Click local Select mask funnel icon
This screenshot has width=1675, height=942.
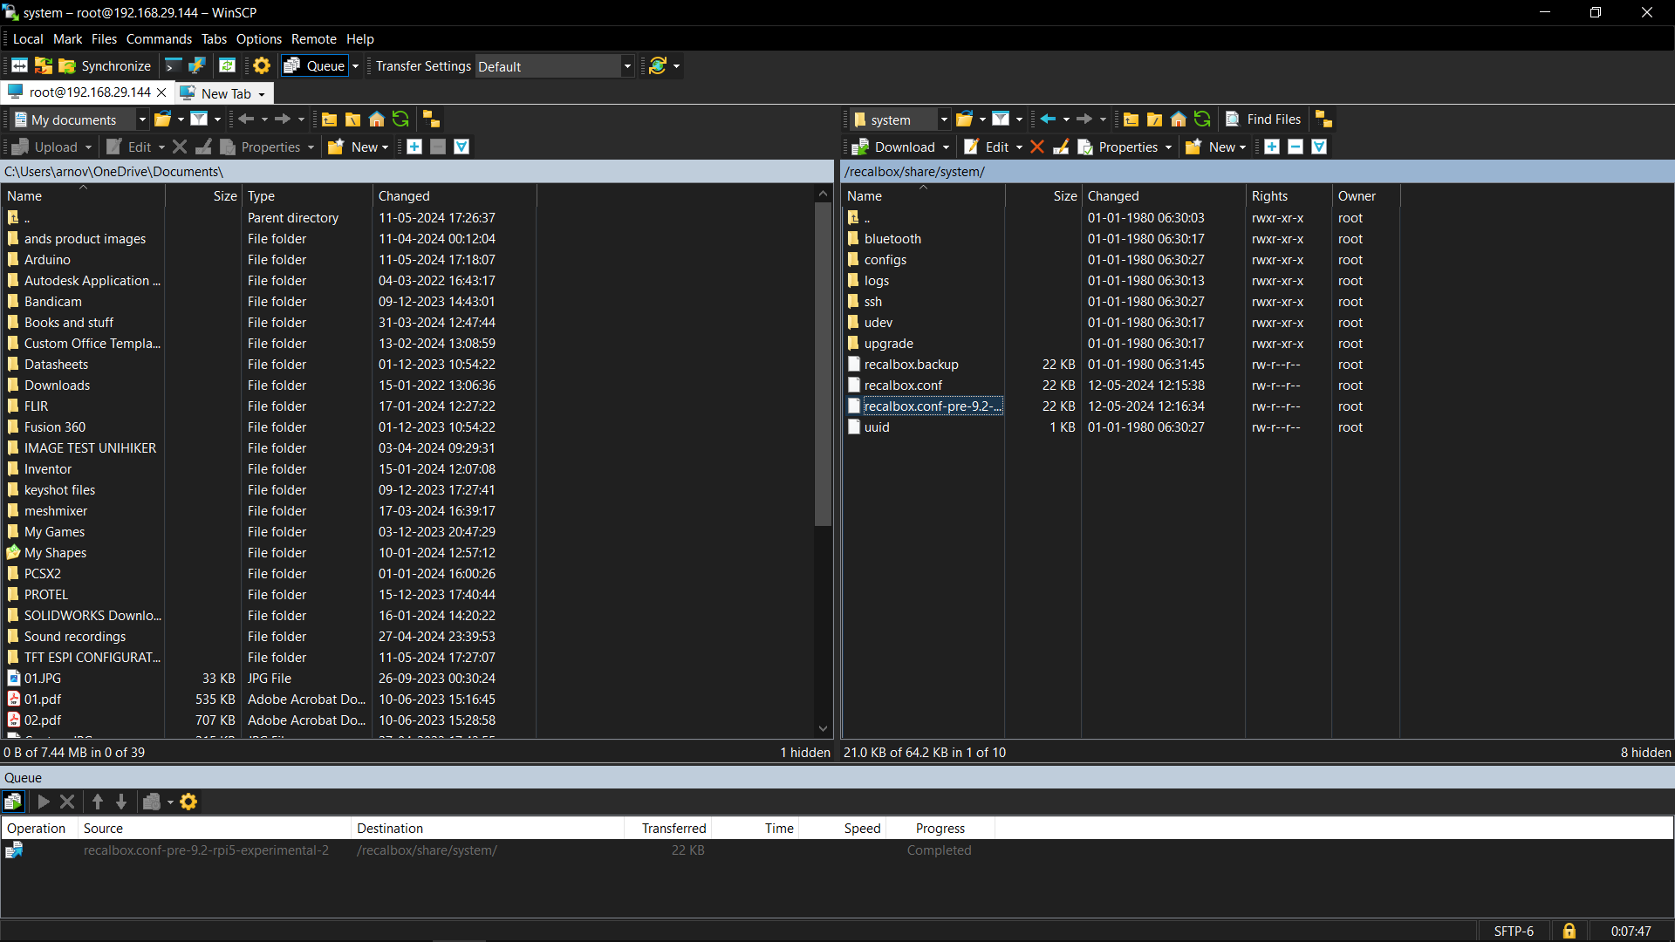tap(461, 147)
